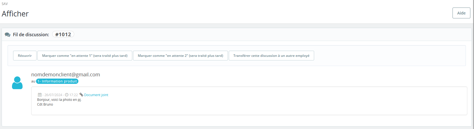Click the "Cdt Bruno" signature line
Viewport: 474px width, 129px height.
pos(45,104)
